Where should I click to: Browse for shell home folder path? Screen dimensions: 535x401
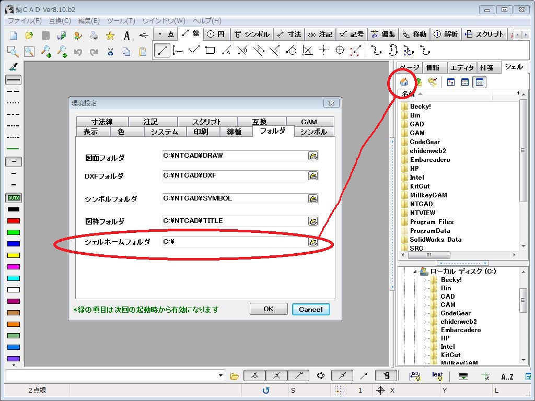[313, 242]
